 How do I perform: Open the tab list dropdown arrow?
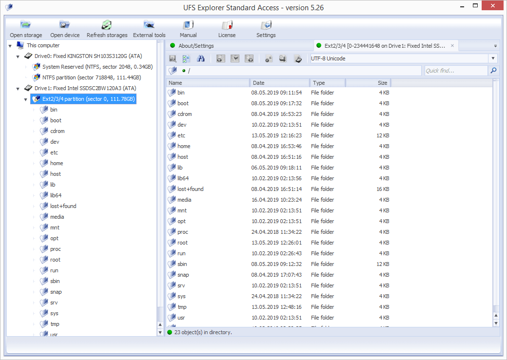495,46
